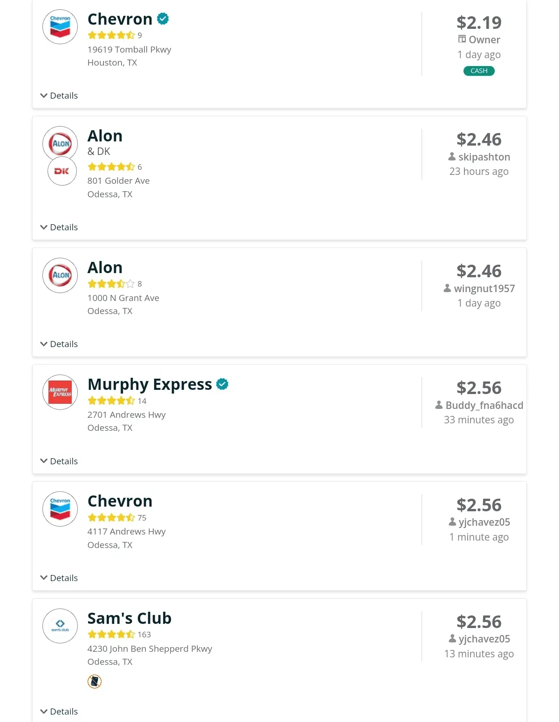Click the verified badge next to Murphy Express
The image size is (559, 722).
pos(223,384)
